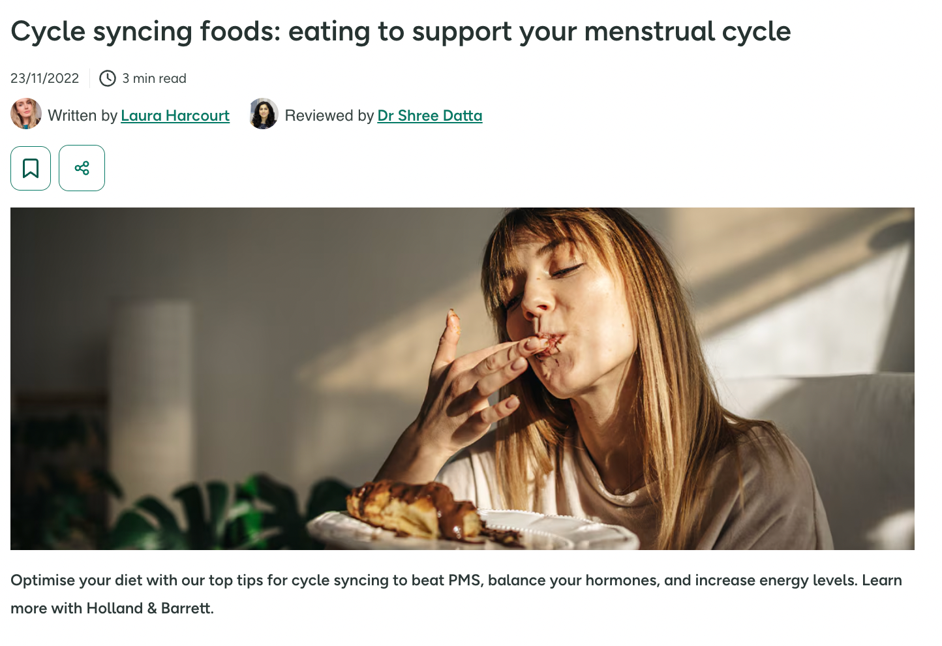
Task: Bookmark this article with the save icon
Action: pos(31,168)
